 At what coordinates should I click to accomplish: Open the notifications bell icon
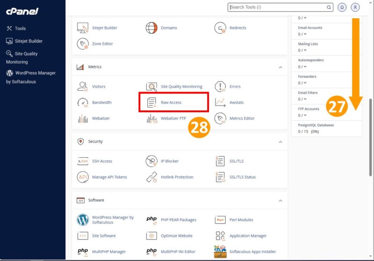[342, 7]
